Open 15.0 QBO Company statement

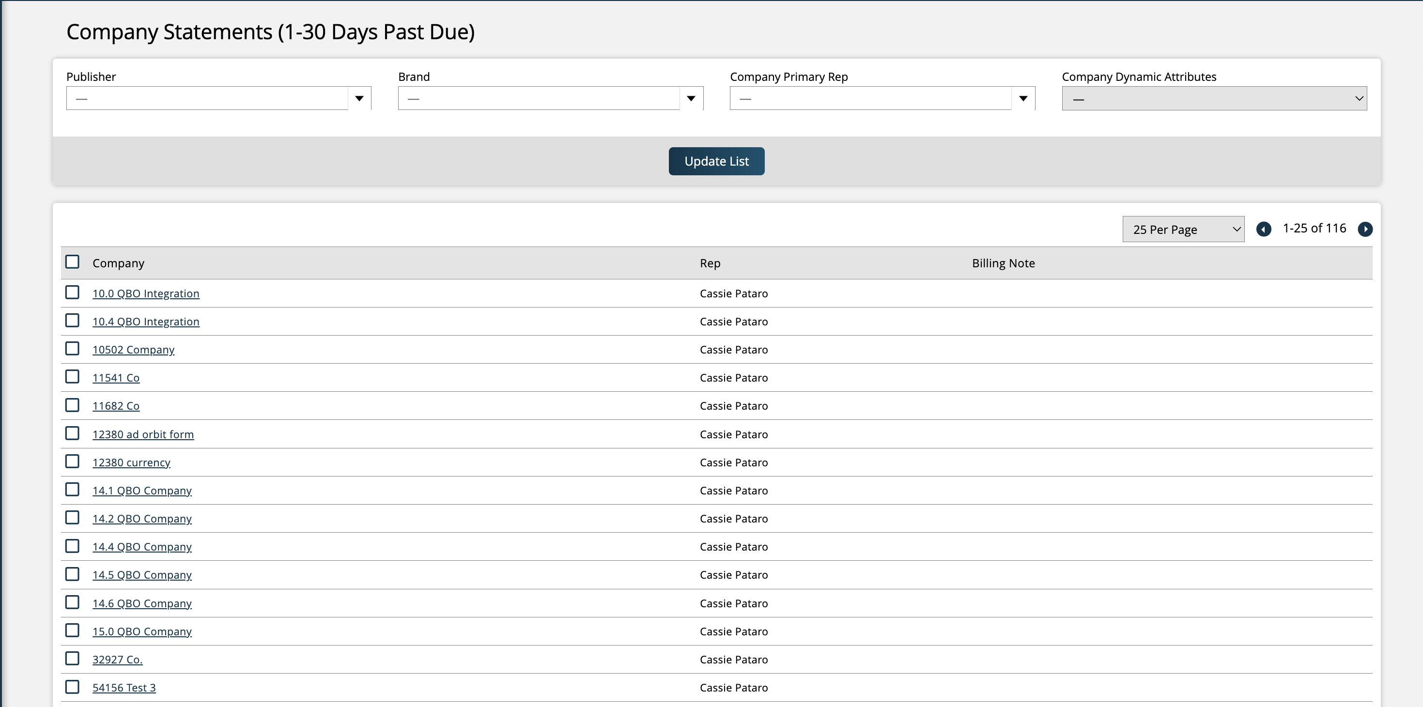click(141, 631)
